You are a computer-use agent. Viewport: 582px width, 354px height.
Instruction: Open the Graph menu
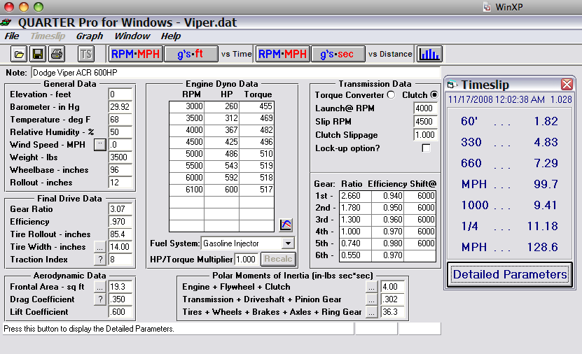pos(90,36)
